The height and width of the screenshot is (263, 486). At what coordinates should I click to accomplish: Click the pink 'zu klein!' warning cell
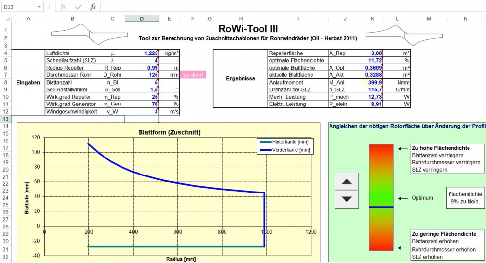193,75
